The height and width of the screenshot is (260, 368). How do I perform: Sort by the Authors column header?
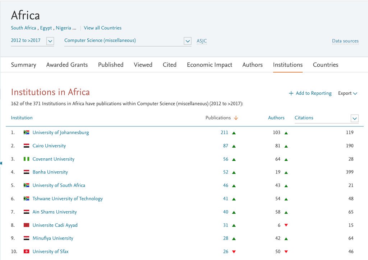tap(276, 118)
